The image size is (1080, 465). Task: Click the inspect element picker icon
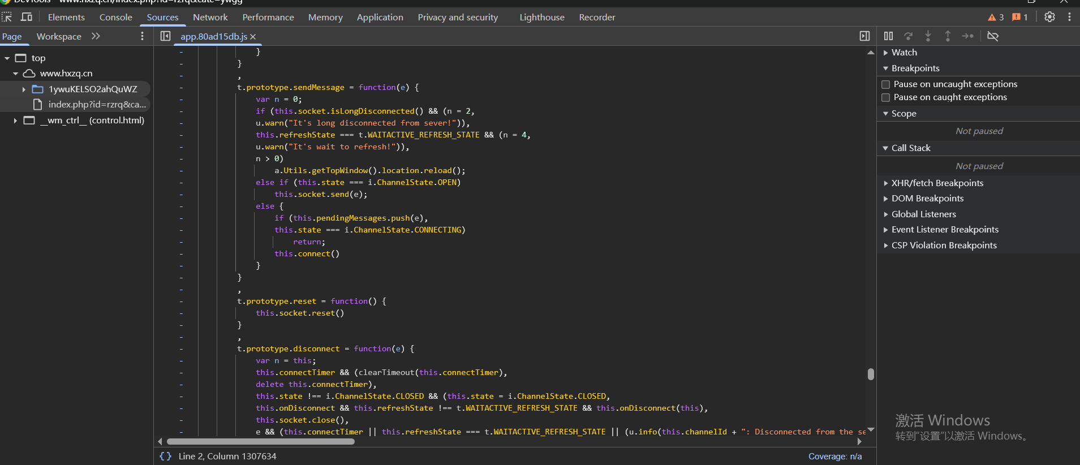7,17
